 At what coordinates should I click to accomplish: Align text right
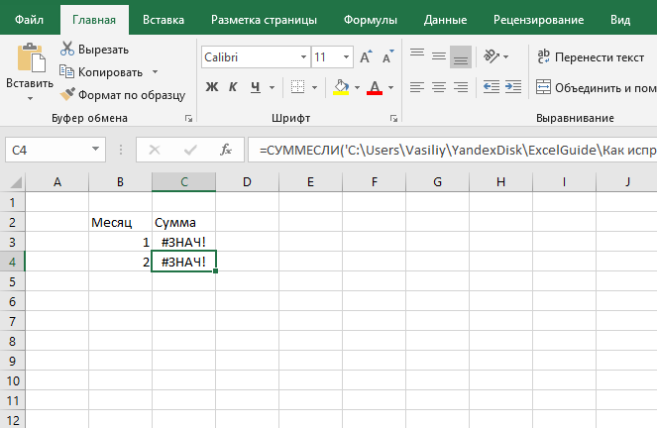pyautogui.click(x=461, y=87)
